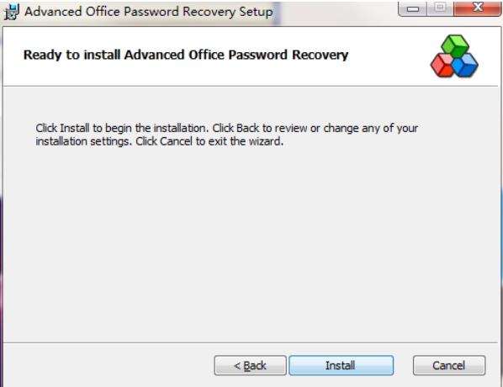Click the separator line above the buttons
The width and height of the screenshot is (503, 387).
250,342
